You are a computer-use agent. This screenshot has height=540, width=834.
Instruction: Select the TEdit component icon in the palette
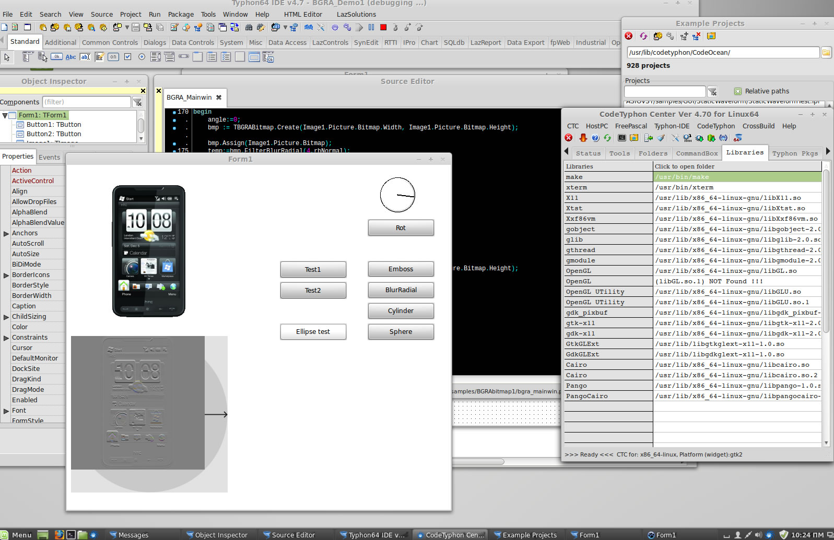(x=85, y=57)
